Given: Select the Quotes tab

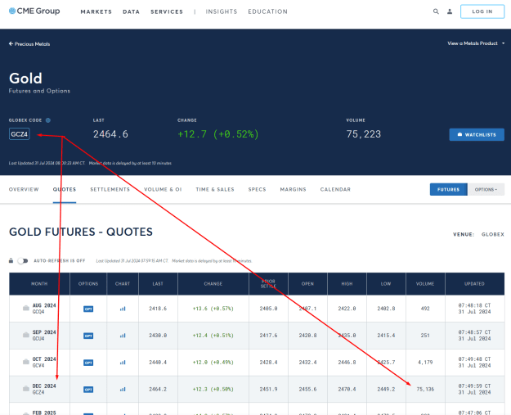Looking at the screenshot, I should click(65, 190).
